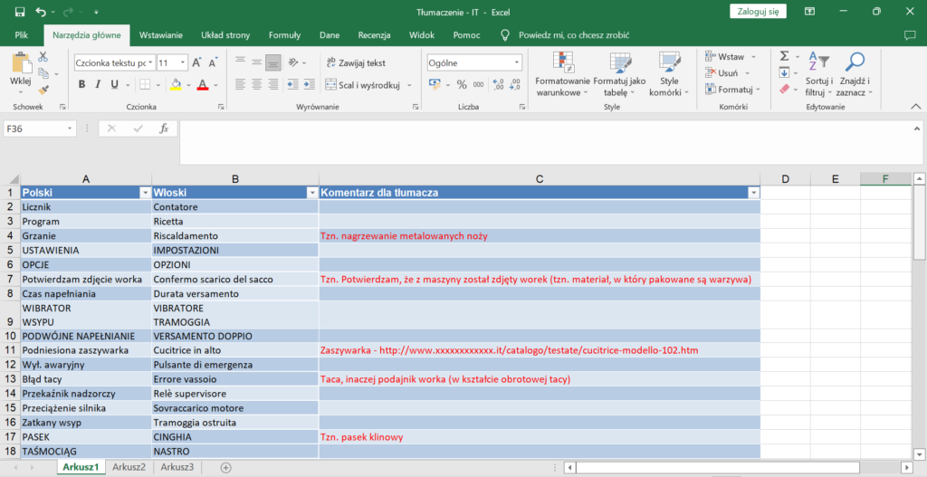Align text to the bottom of the cell
The width and height of the screenshot is (927, 477).
click(272, 62)
